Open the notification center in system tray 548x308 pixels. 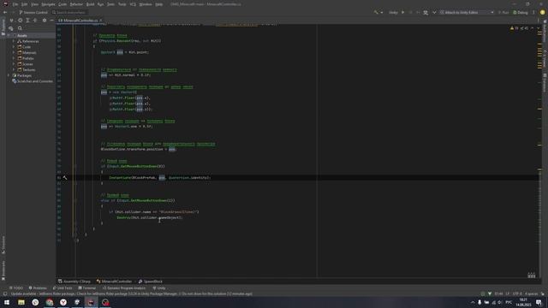539,302
